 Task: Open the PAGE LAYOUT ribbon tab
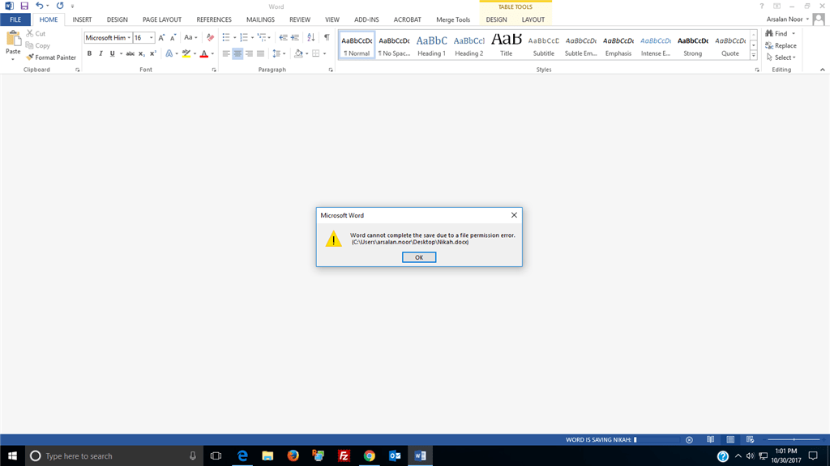point(162,19)
